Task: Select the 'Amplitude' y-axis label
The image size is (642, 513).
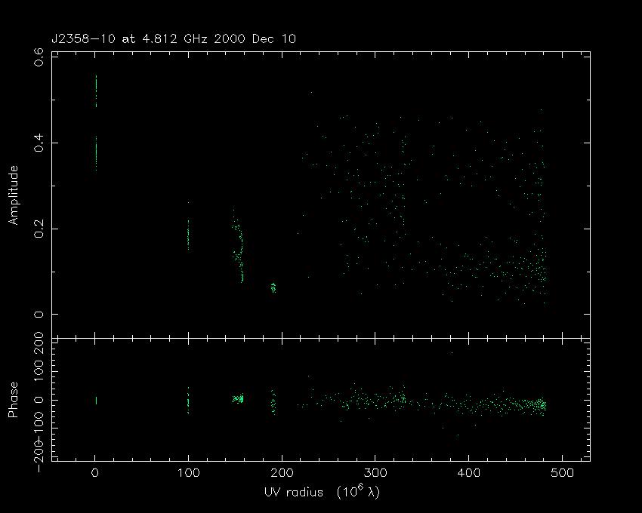Action: coord(14,195)
